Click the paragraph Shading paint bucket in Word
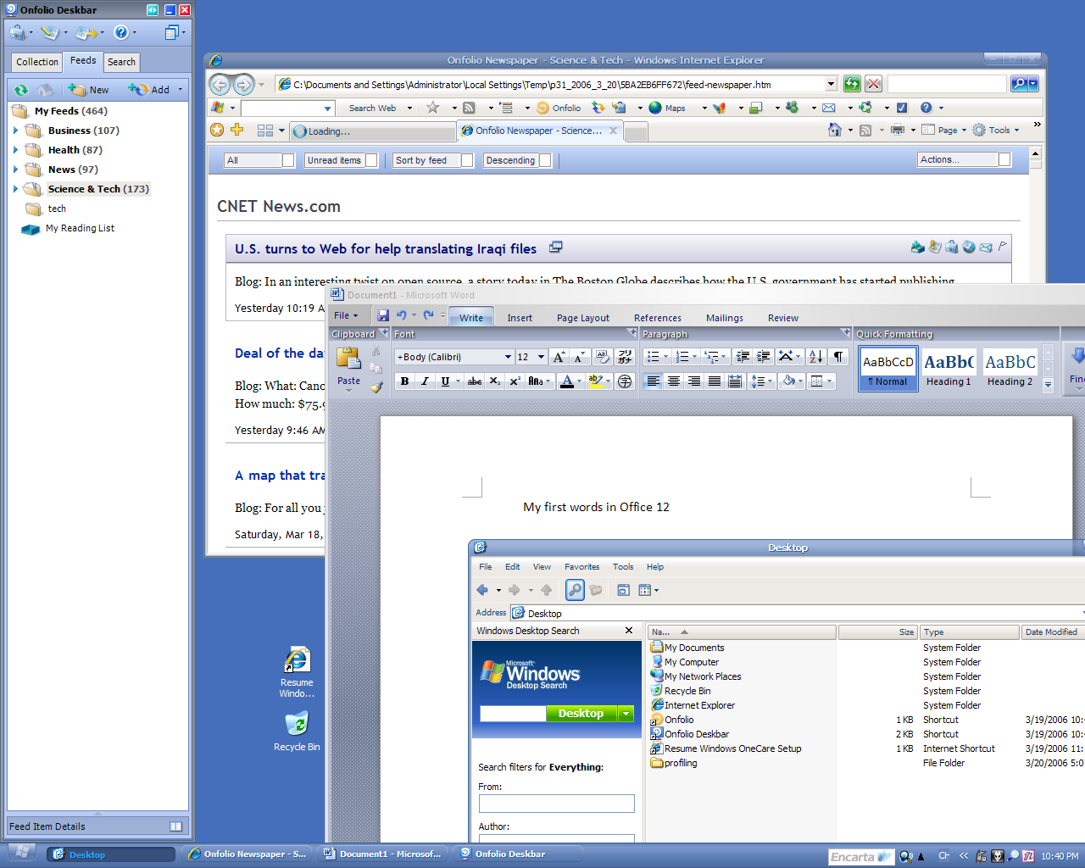This screenshot has height=868, width=1085. coord(789,381)
